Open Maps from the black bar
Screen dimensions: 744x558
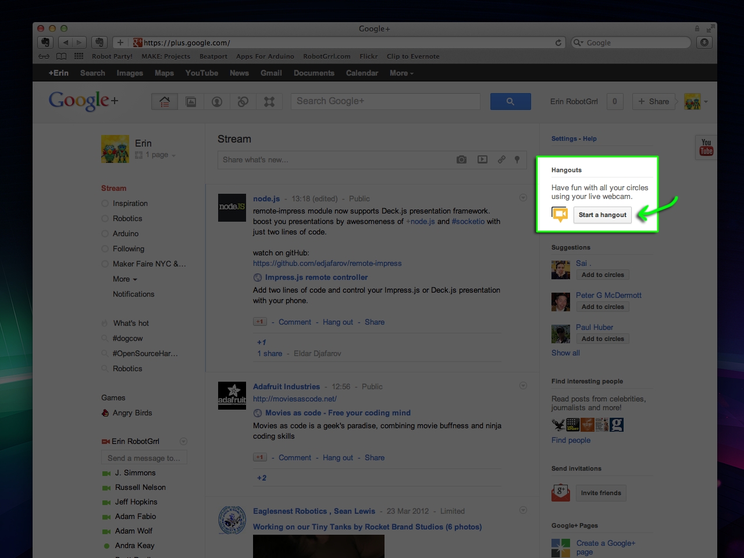click(164, 73)
